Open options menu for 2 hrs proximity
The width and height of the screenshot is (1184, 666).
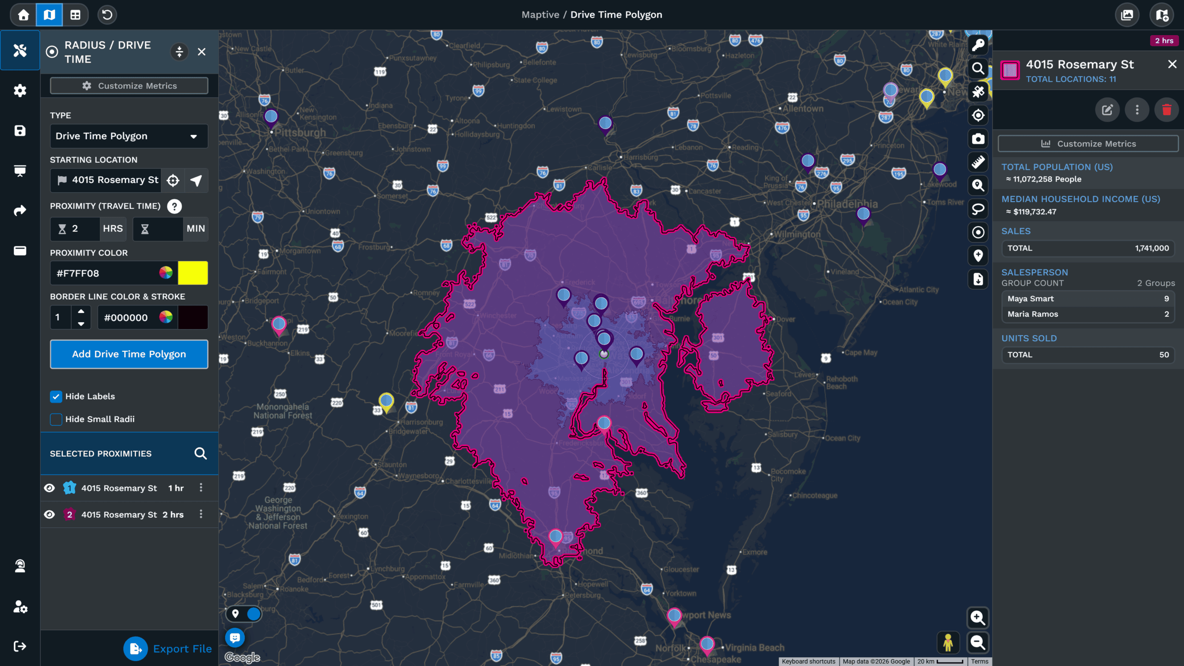point(201,514)
